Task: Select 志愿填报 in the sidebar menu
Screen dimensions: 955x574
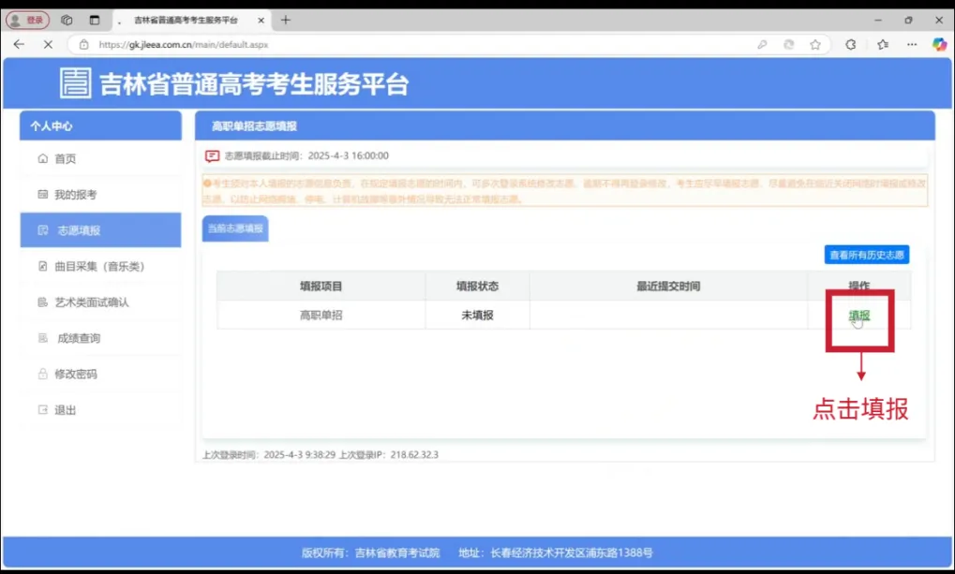Action: 79,230
